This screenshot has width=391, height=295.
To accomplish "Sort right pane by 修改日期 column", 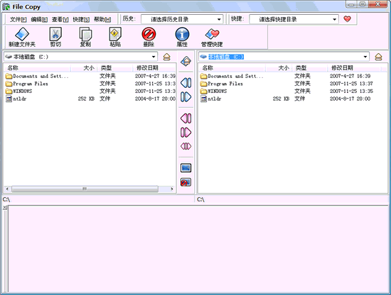I will 354,67.
